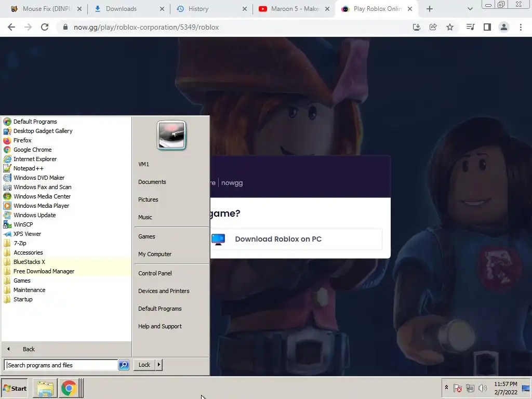Expand the Maintenance folder
The height and width of the screenshot is (399, 532).
[x=66, y=290]
